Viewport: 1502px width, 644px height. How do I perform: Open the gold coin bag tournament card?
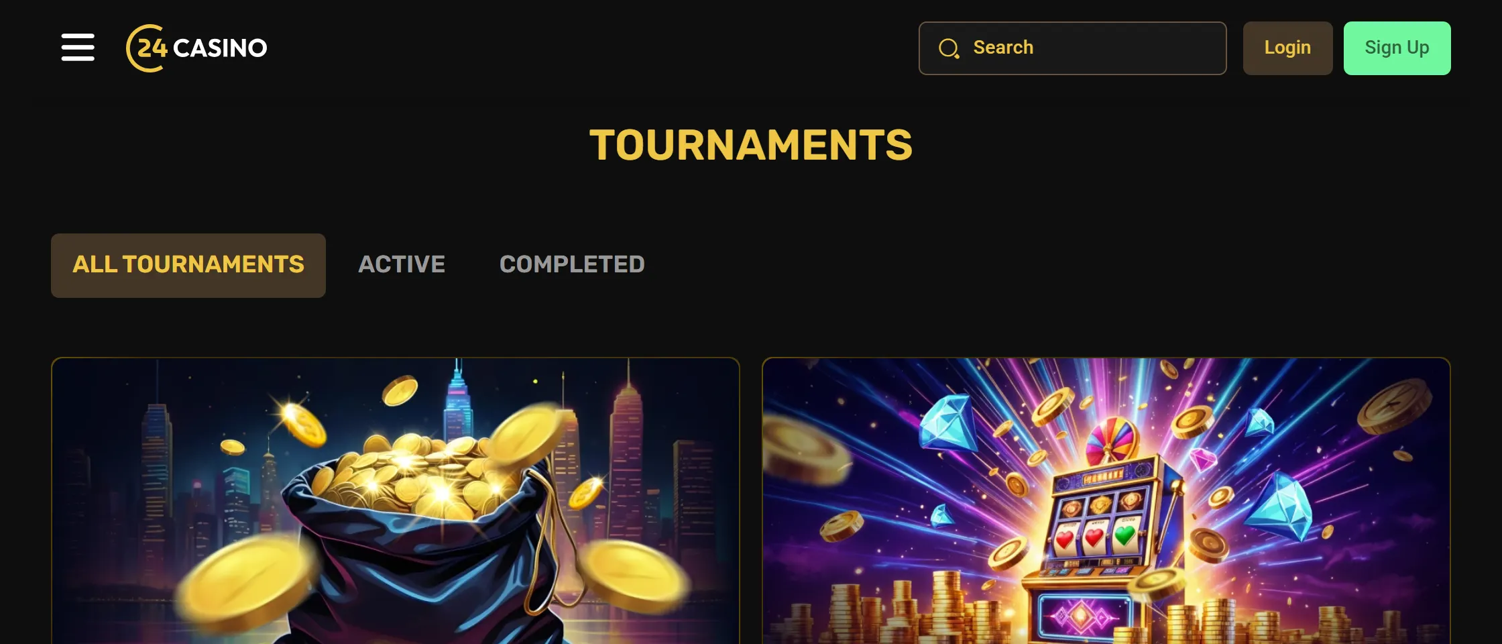coord(396,500)
